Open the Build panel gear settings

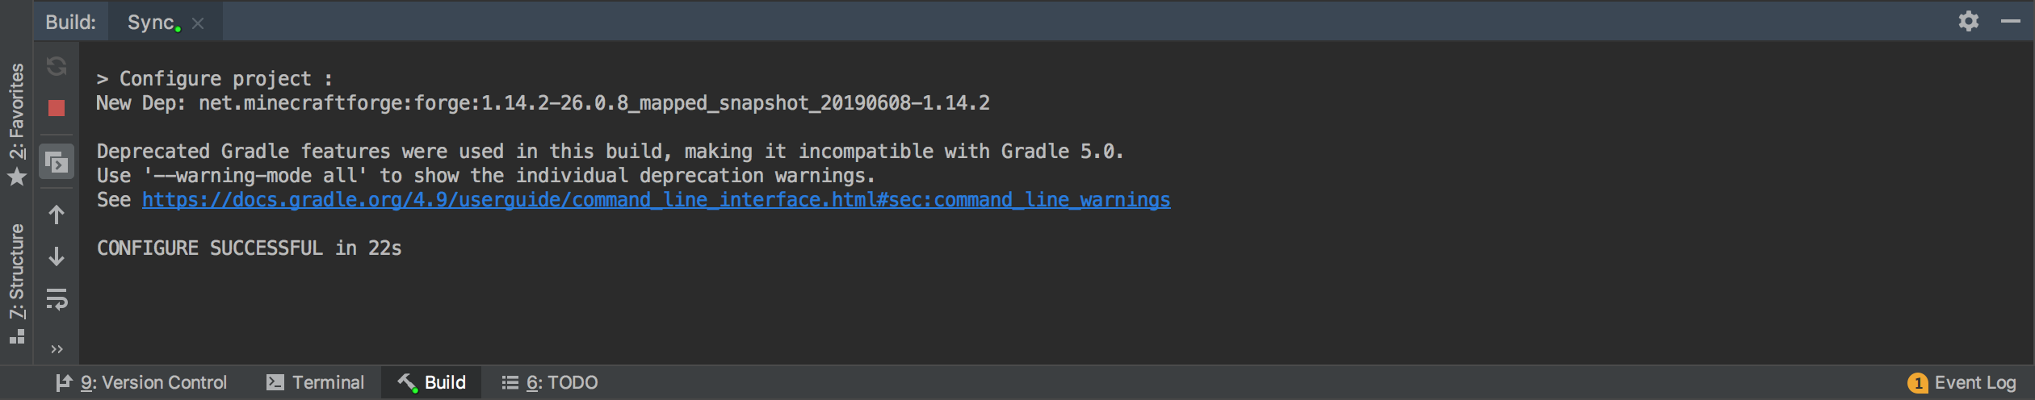(1968, 22)
